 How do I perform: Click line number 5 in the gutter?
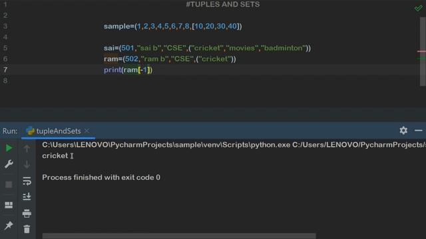5,48
